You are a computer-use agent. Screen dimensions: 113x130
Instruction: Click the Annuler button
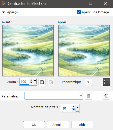click(58, 125)
